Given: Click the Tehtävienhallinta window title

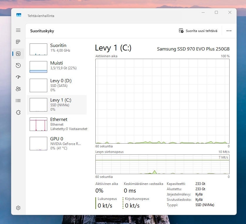Looking at the screenshot, I should pos(41,16).
